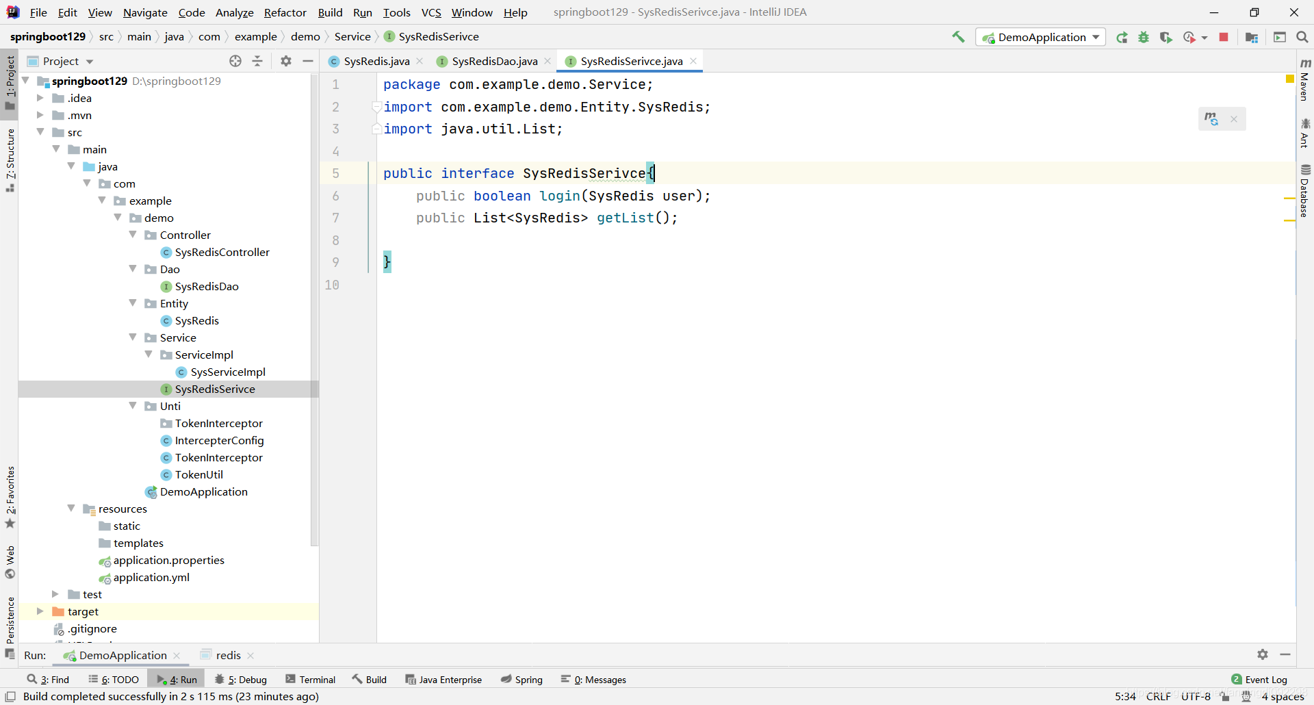Click Service in the breadcrumb path
The image size is (1314, 705).
(352, 36)
